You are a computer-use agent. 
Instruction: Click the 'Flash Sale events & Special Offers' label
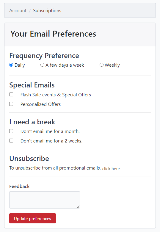click(x=56, y=95)
